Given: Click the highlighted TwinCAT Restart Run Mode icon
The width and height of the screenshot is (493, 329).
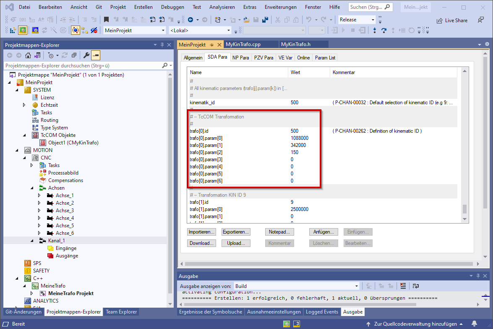Looking at the screenshot, I should 23,31.
